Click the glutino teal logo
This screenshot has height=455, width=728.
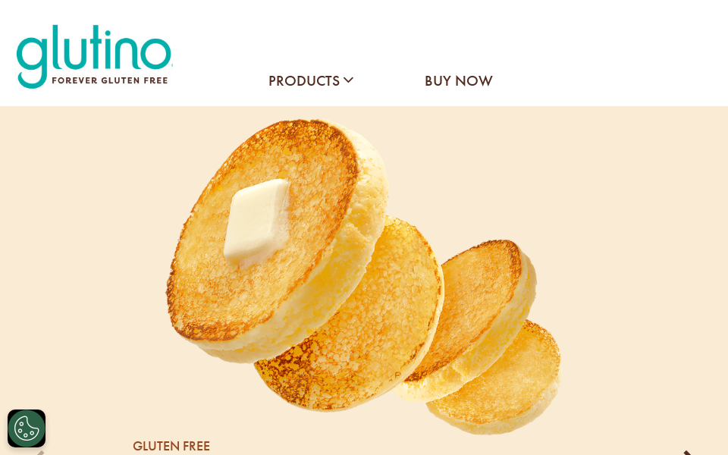(x=94, y=55)
